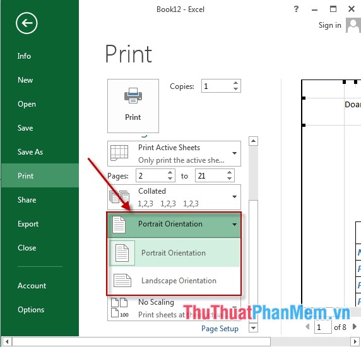Choose Close in the sidebar
Image resolution: width=361 pixels, height=347 pixels.
(27, 248)
